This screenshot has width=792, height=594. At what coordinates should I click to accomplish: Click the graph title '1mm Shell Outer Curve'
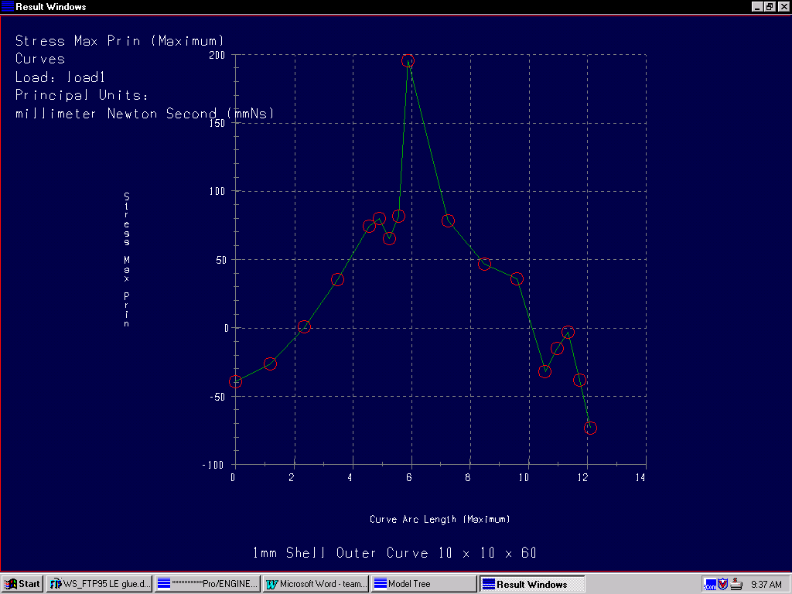[394, 553]
